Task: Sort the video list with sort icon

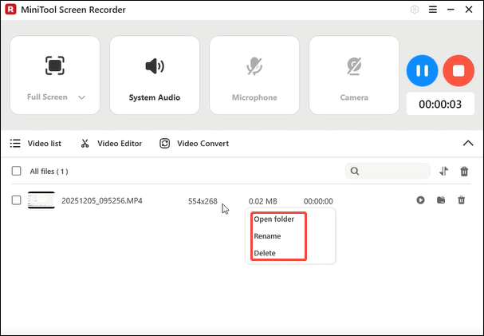Action: coord(444,171)
